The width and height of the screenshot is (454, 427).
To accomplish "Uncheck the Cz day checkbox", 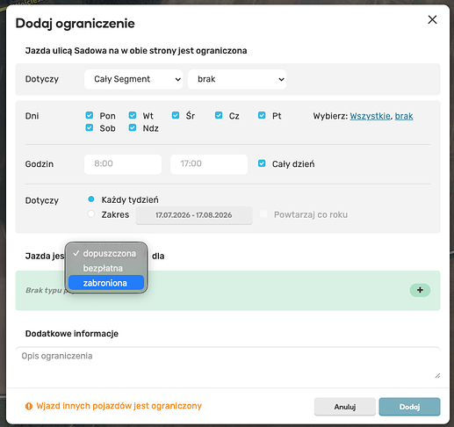I will click(x=219, y=115).
